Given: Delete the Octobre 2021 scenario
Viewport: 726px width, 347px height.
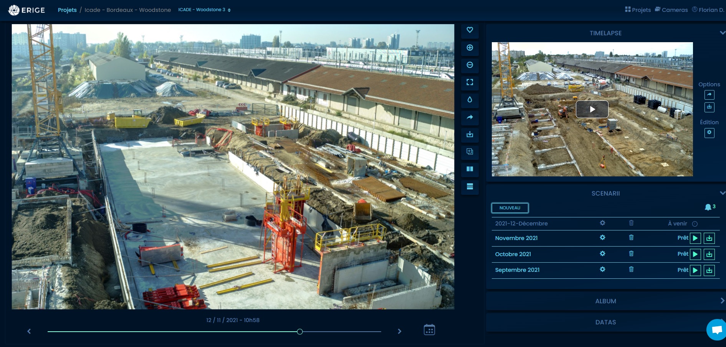Looking at the screenshot, I should [631, 253].
